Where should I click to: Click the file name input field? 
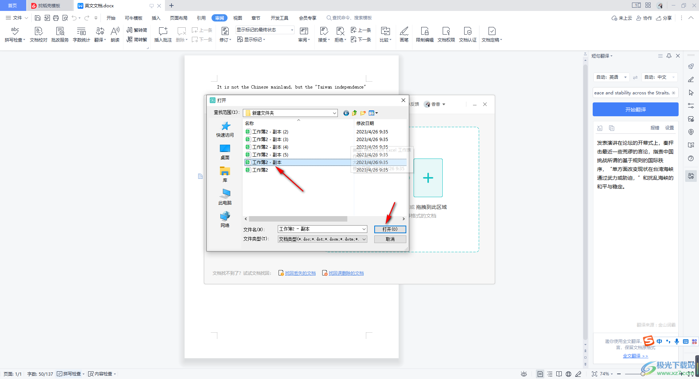[319, 229]
